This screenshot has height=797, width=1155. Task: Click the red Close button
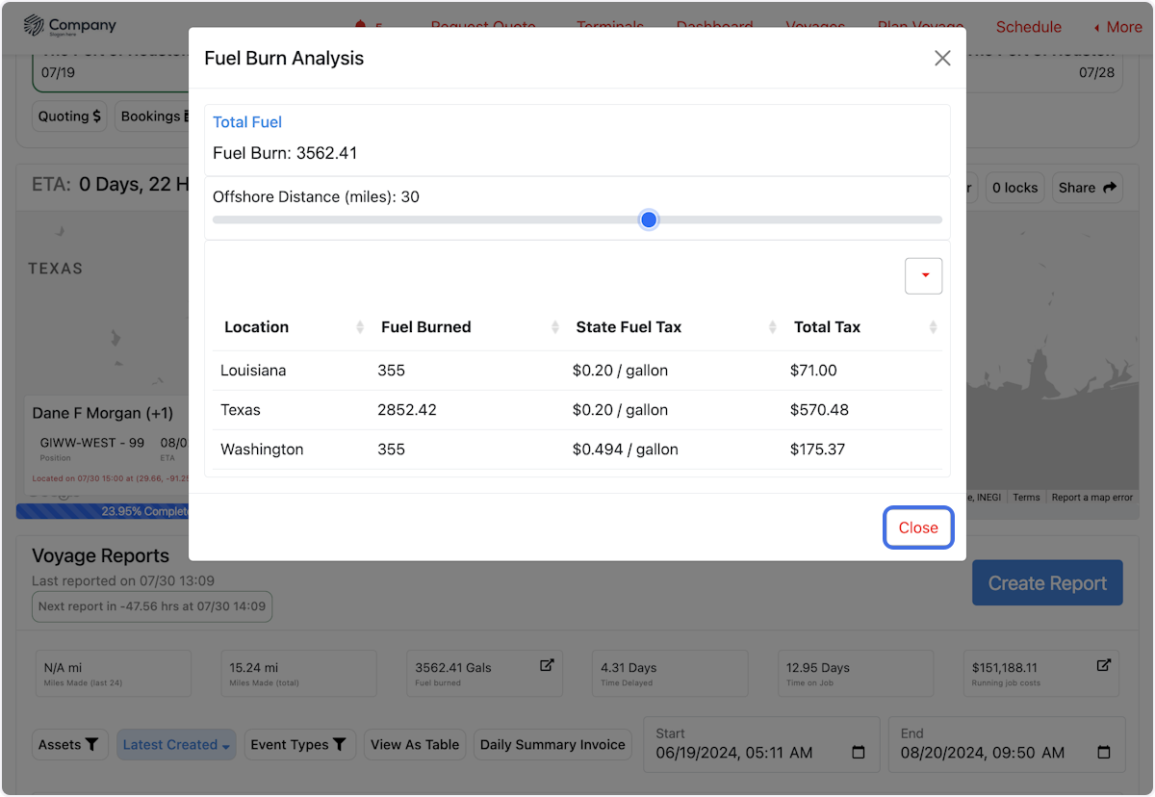coord(918,527)
